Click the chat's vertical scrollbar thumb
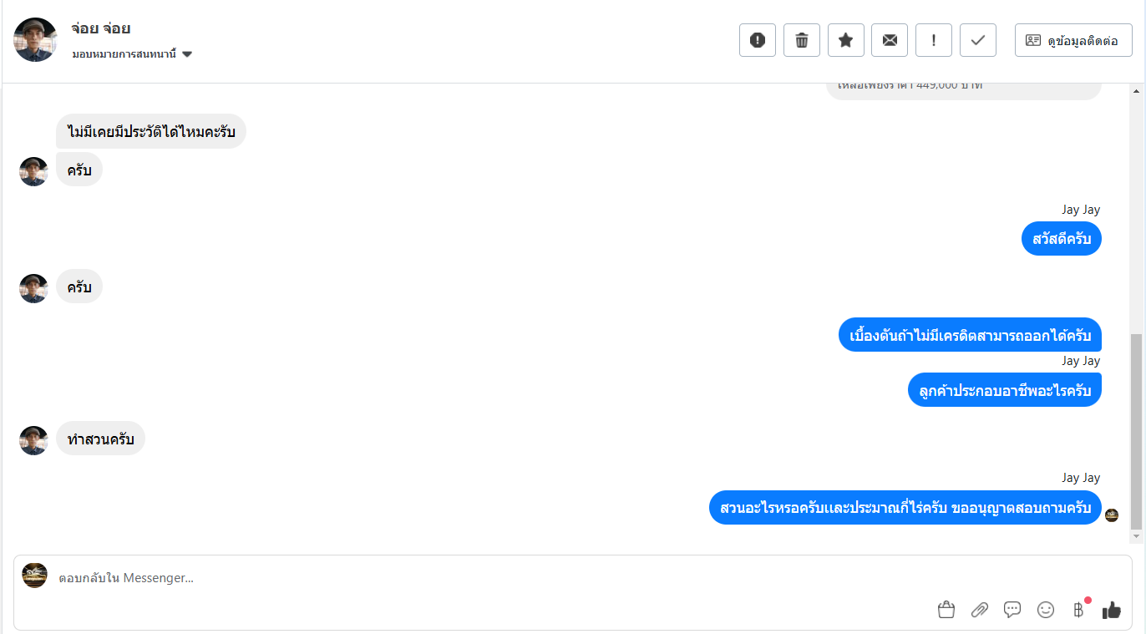1146x634 pixels. coord(1135,430)
